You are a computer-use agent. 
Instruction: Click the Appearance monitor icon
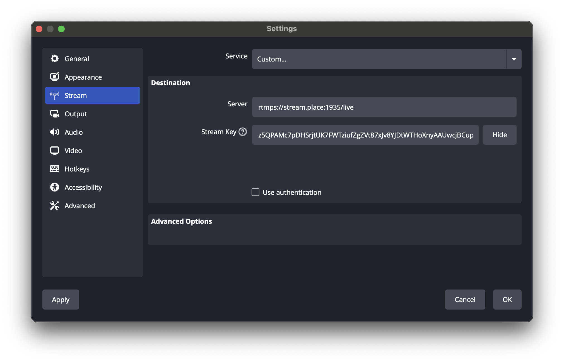55,77
